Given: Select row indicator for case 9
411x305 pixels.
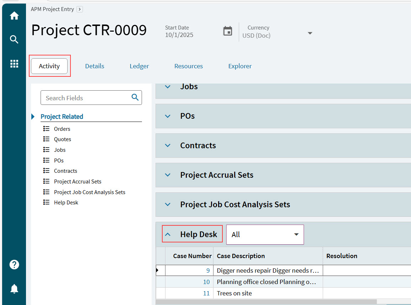Looking at the screenshot, I should 160,271.
